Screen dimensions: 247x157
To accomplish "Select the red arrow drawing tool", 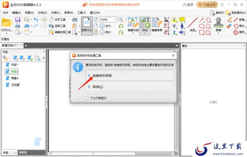I will point(201,20).
